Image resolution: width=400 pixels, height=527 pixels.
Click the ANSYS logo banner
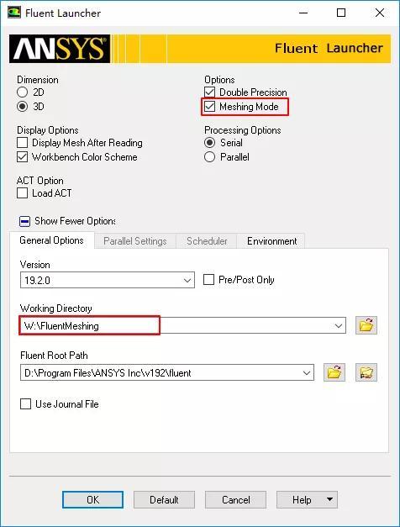60,49
